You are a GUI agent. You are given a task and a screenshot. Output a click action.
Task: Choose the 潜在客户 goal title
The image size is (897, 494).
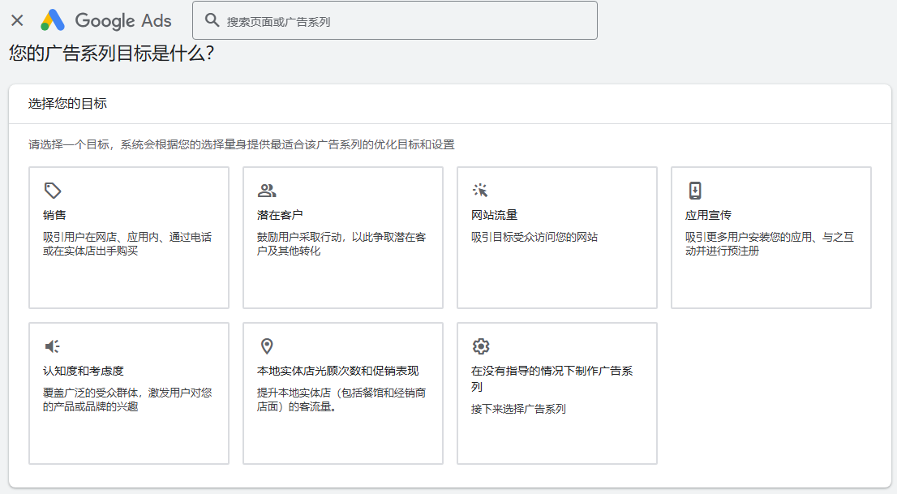click(280, 215)
